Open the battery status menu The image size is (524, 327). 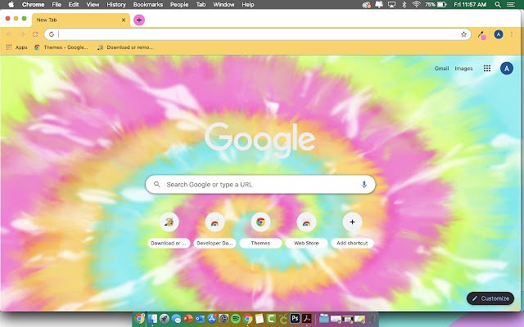[x=436, y=4]
